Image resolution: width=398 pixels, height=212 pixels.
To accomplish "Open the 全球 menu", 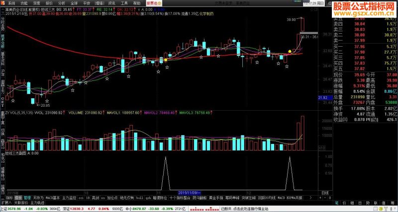I will (x=74, y=3).
